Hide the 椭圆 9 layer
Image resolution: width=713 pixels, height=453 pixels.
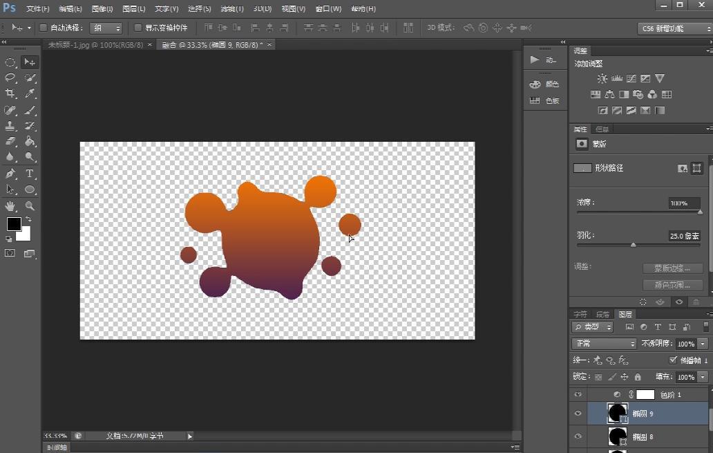click(x=578, y=414)
